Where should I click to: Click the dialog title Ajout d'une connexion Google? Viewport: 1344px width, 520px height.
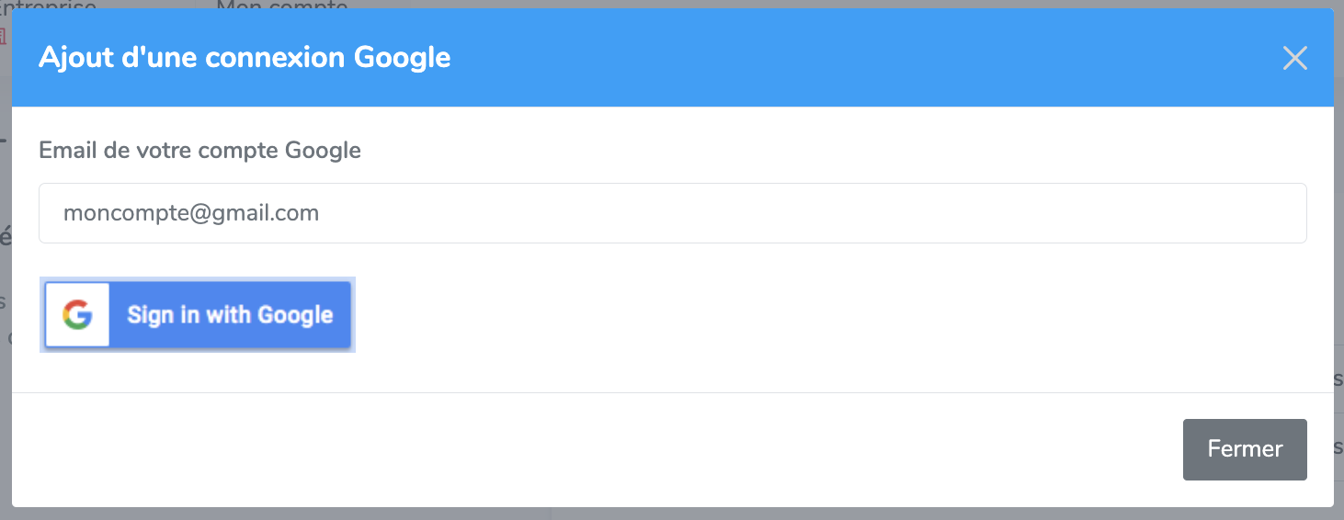click(245, 58)
